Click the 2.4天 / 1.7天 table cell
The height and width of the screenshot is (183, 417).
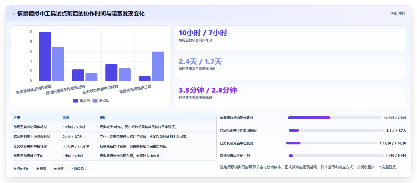pos(72,137)
